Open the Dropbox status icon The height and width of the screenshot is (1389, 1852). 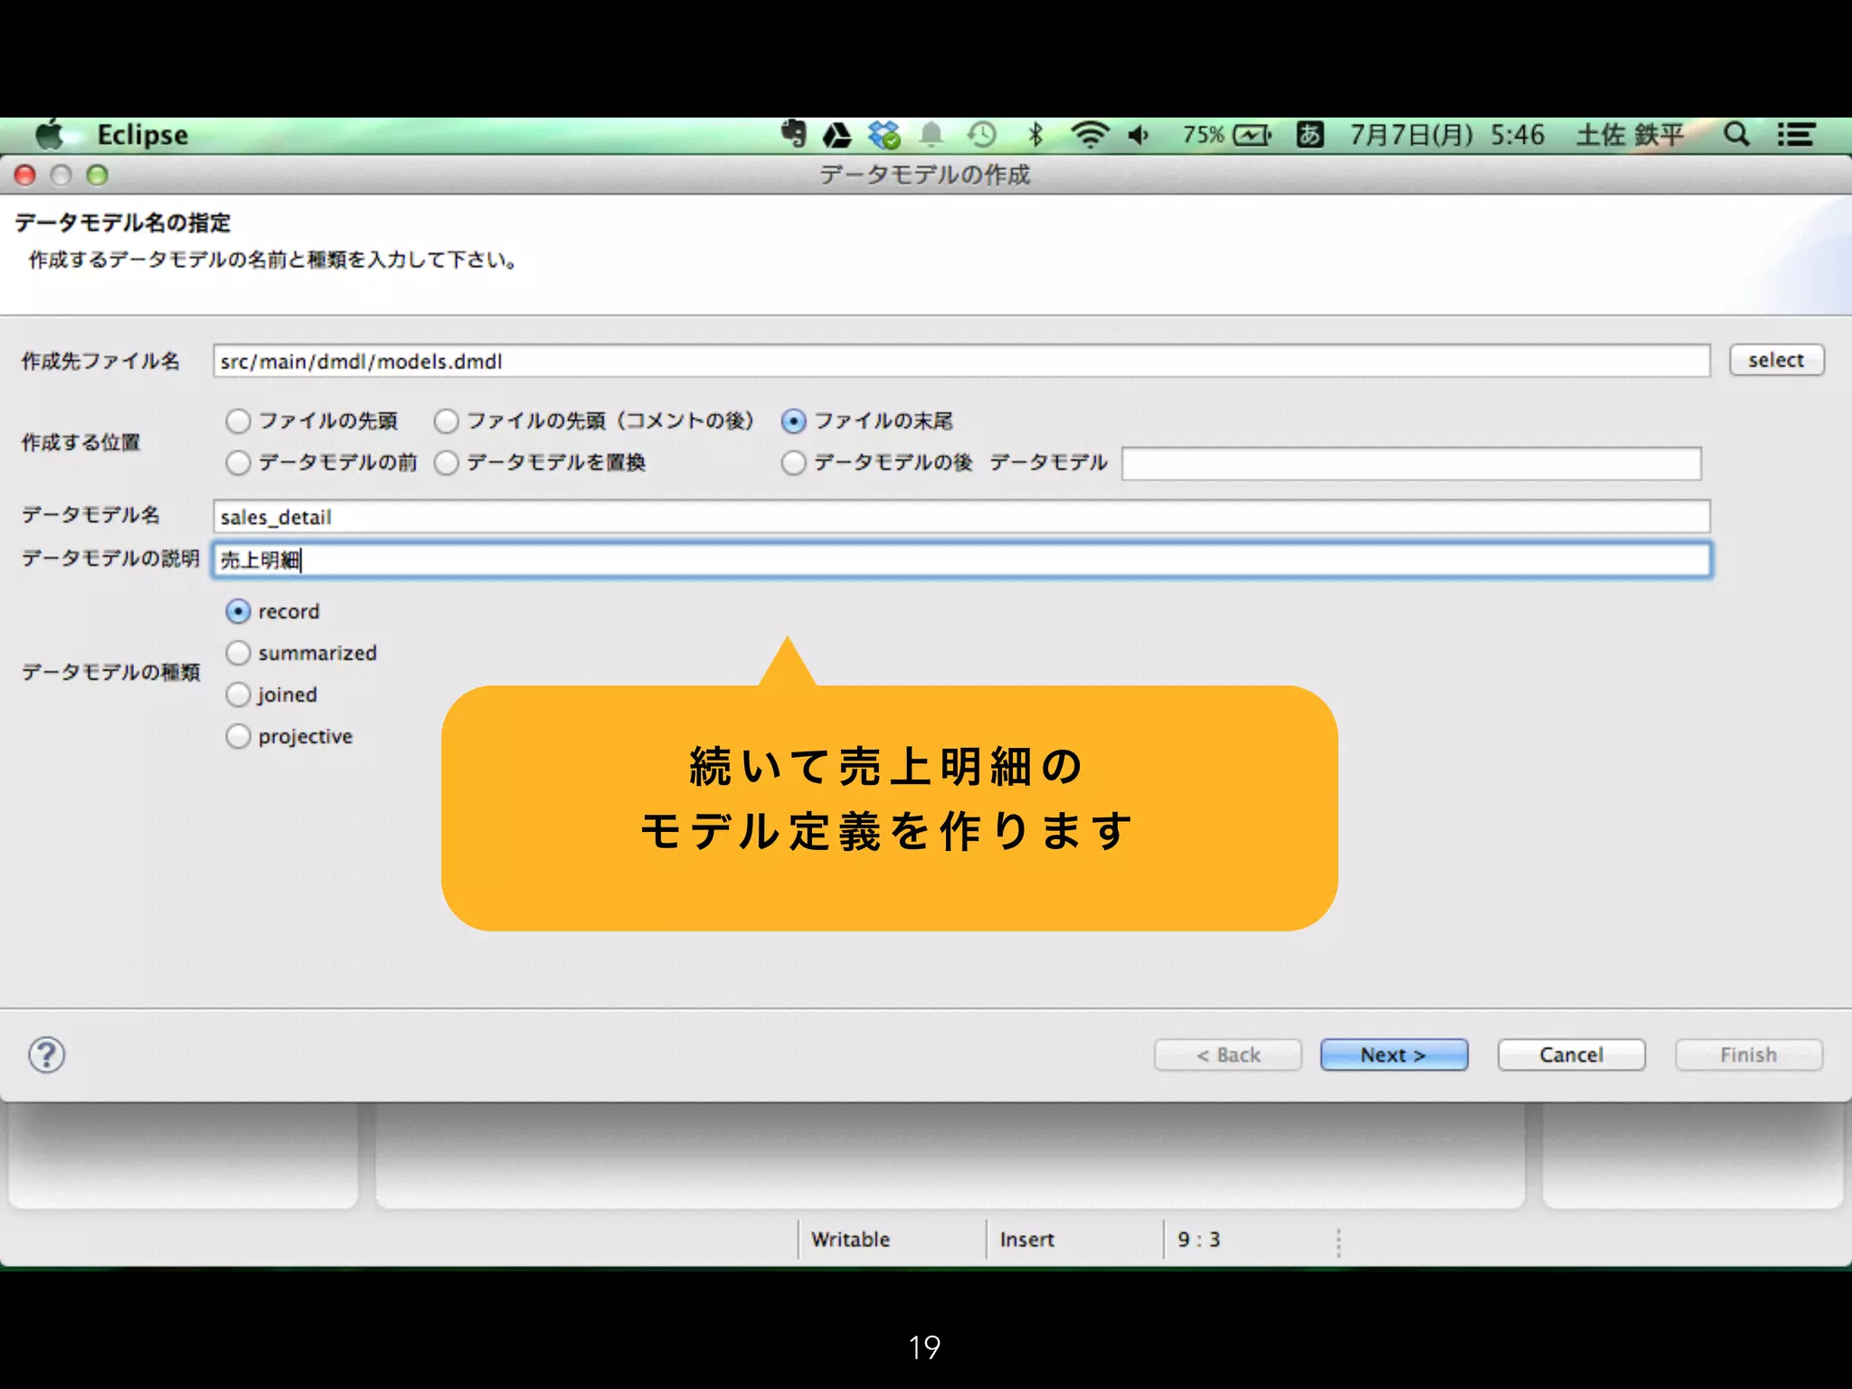[x=884, y=136]
